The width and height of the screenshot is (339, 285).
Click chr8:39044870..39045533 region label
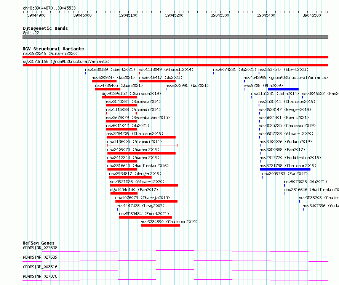click(x=49, y=8)
